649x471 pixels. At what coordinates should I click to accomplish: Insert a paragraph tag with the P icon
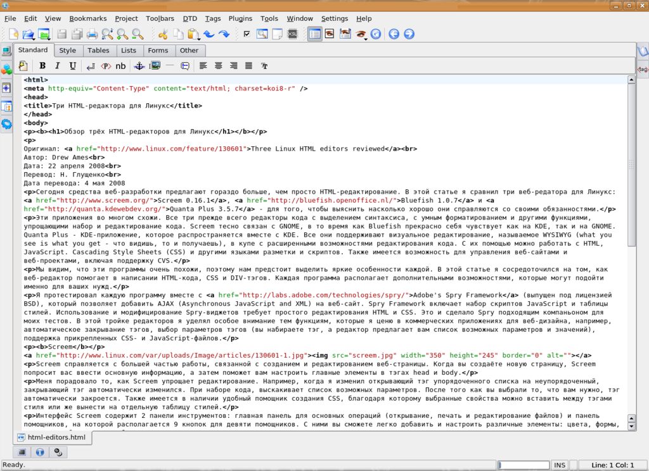(106, 66)
